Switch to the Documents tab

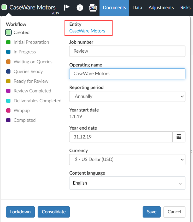point(114,8)
